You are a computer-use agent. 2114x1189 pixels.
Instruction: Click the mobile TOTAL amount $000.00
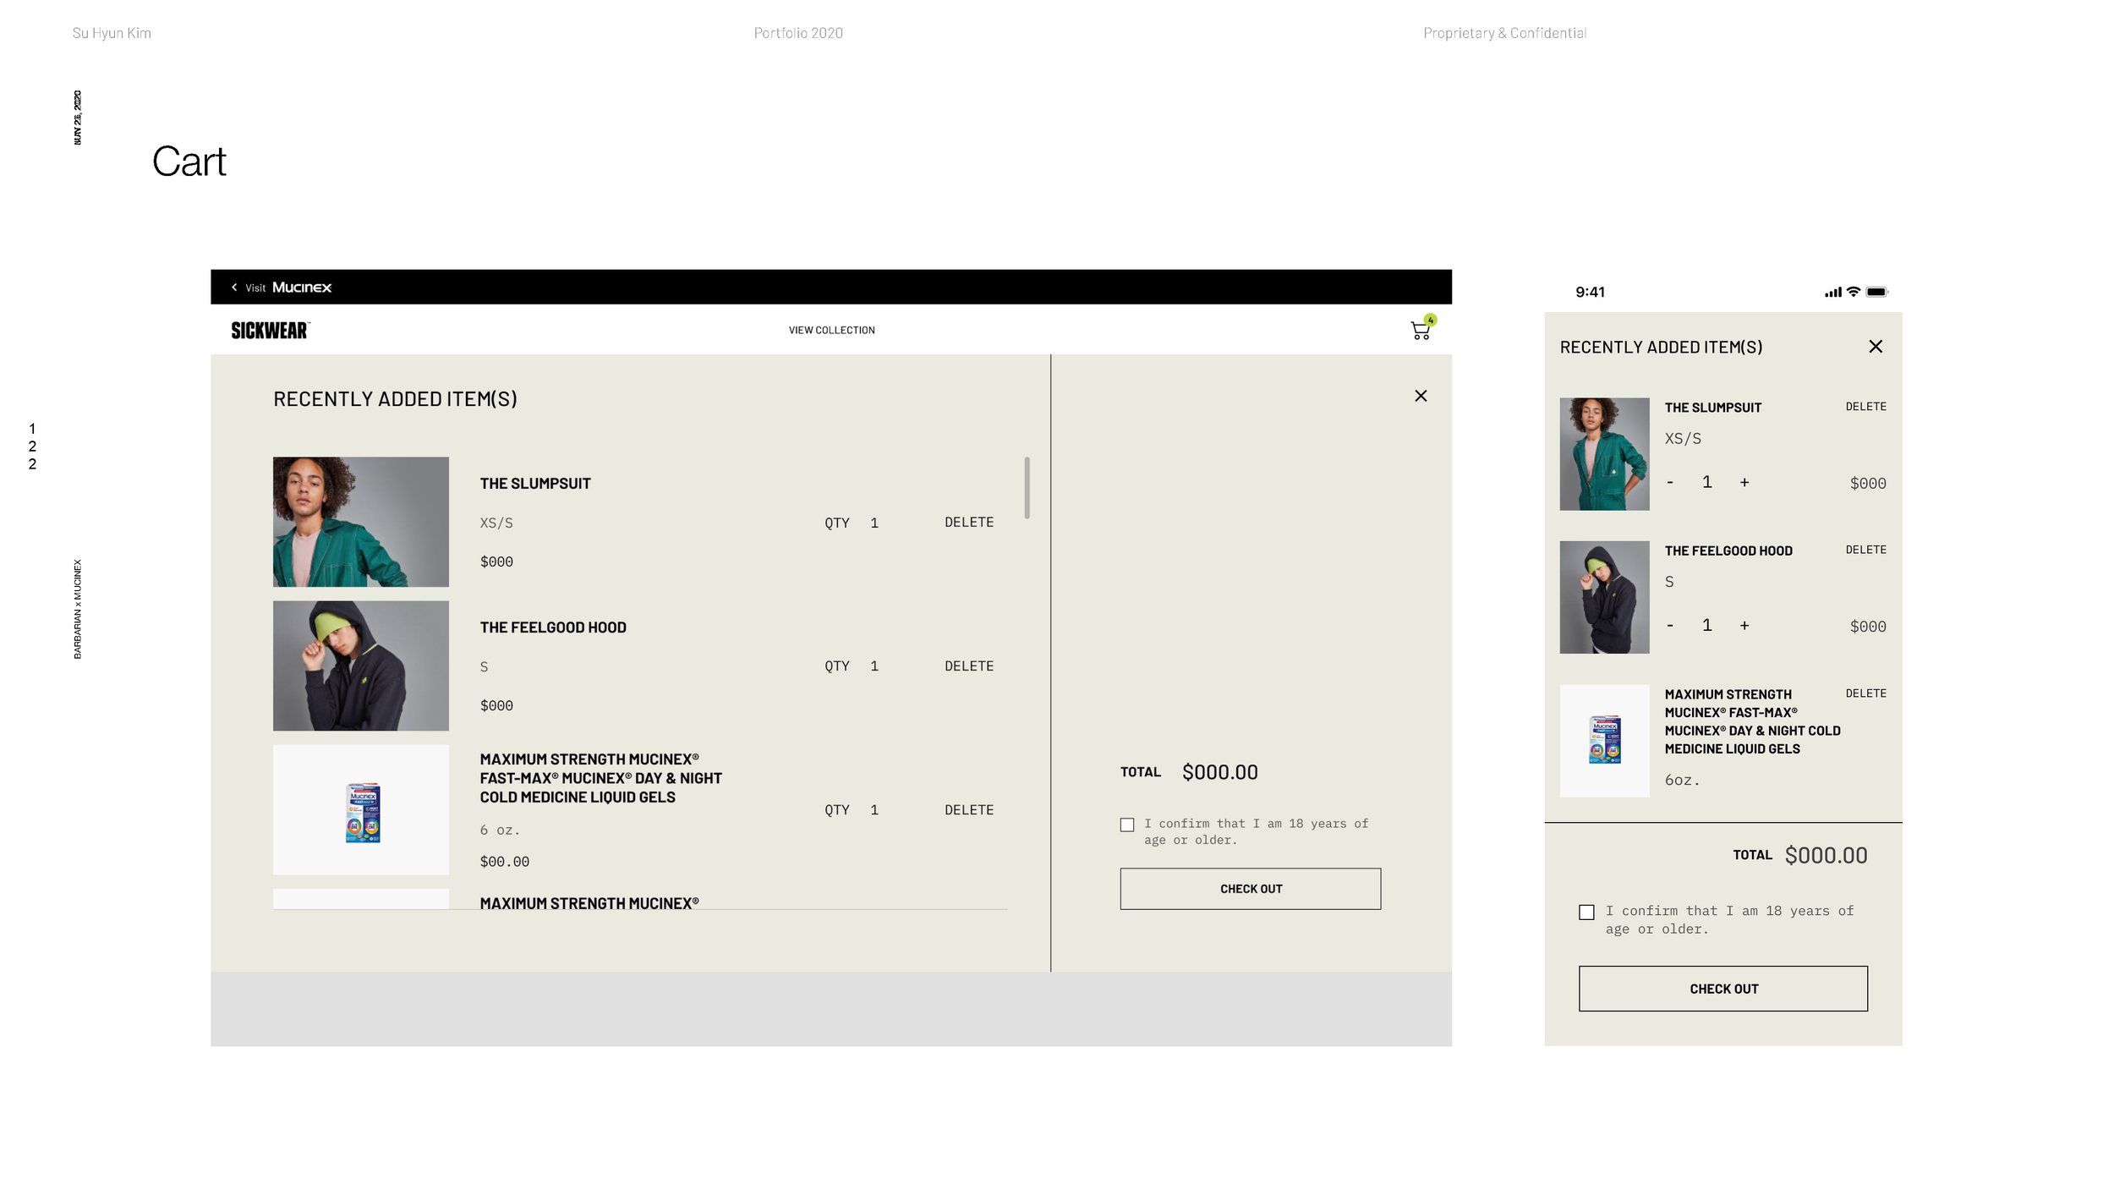(x=1826, y=856)
